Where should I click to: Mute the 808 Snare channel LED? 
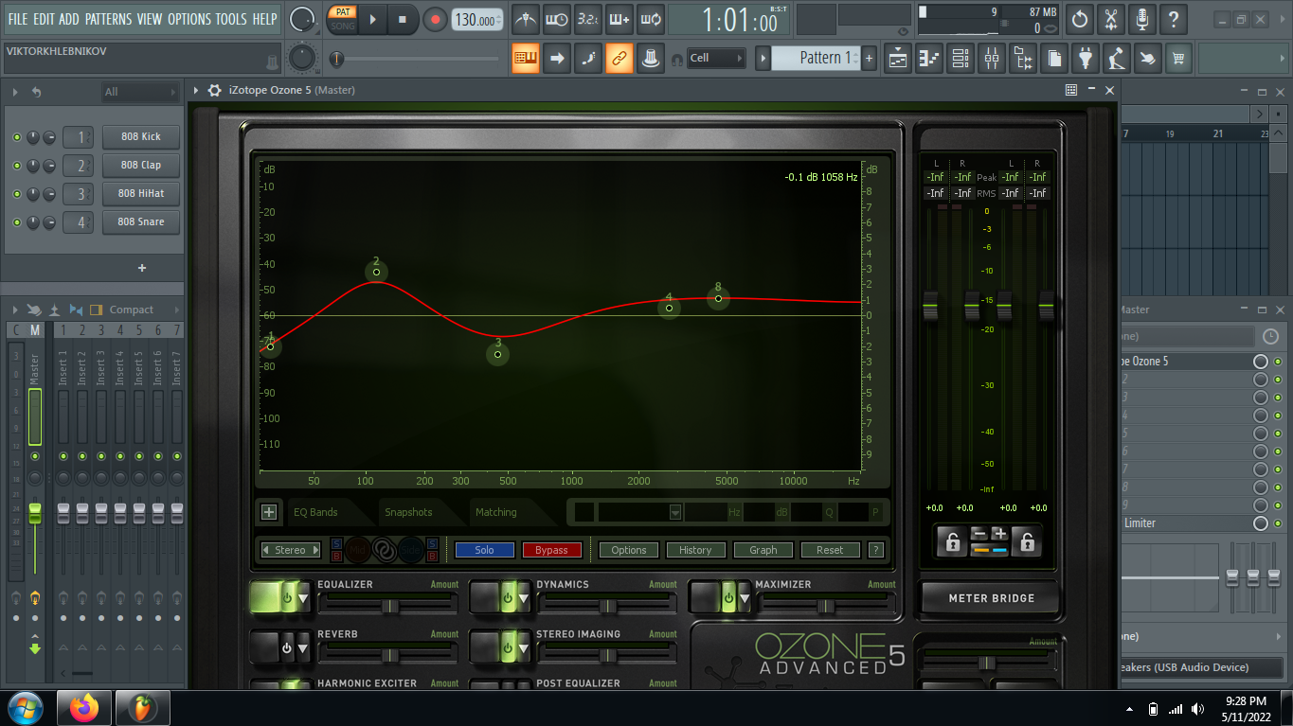16,222
